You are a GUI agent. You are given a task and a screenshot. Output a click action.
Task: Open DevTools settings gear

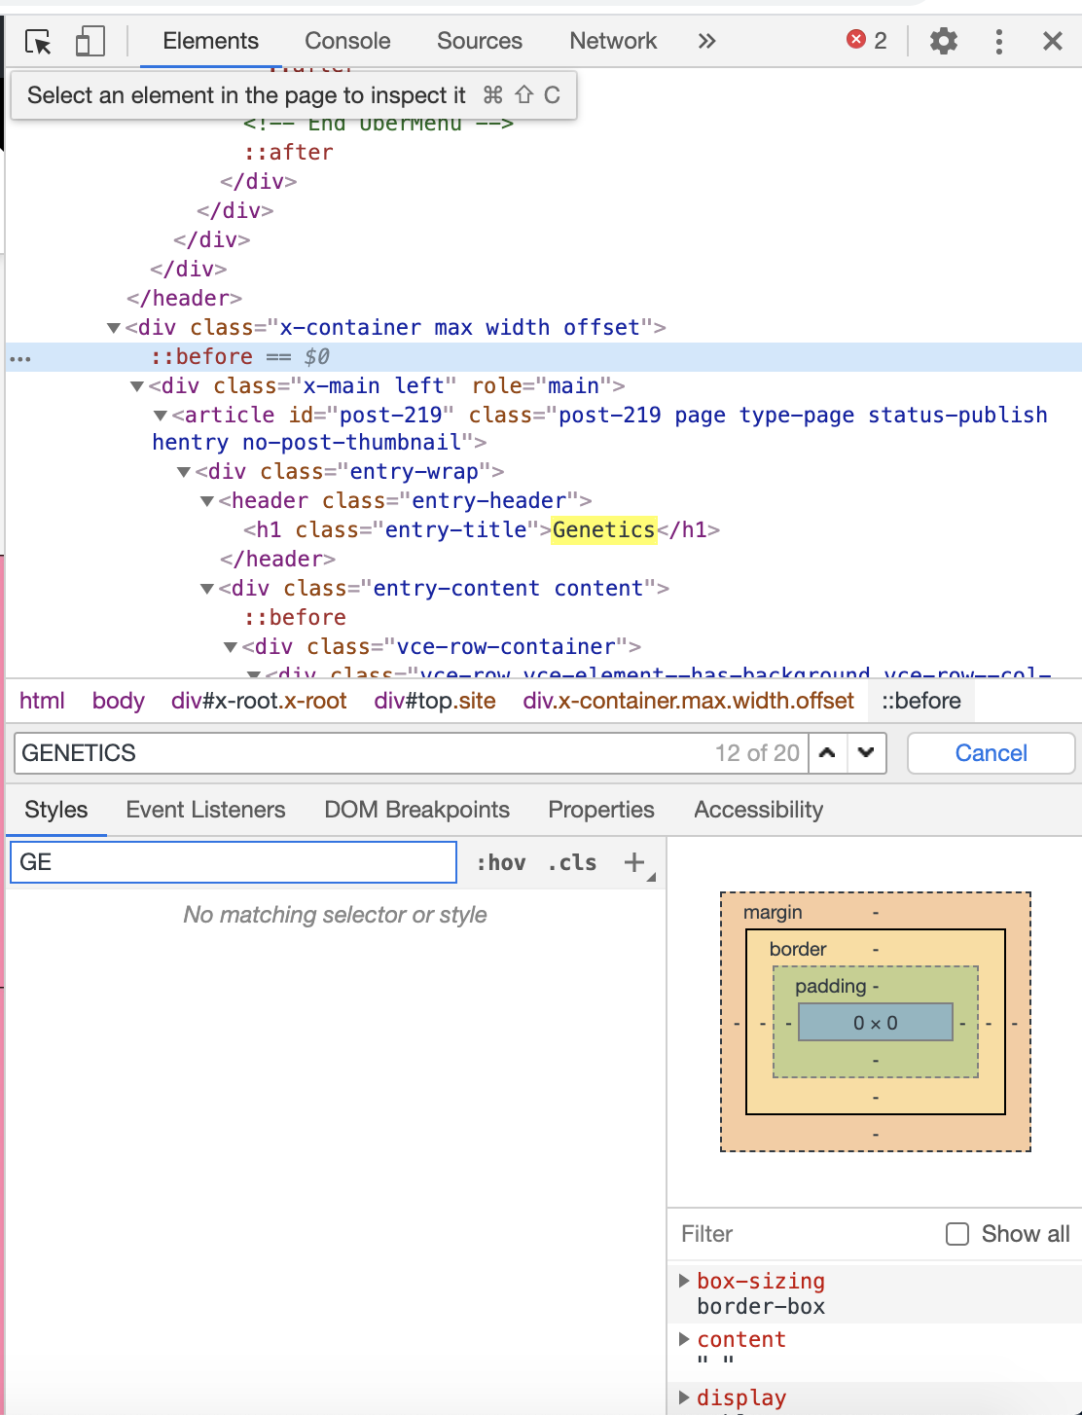click(944, 41)
